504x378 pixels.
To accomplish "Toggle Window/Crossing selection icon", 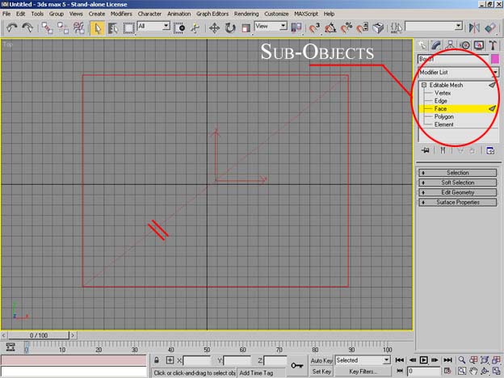I will pyautogui.click(x=179, y=28).
